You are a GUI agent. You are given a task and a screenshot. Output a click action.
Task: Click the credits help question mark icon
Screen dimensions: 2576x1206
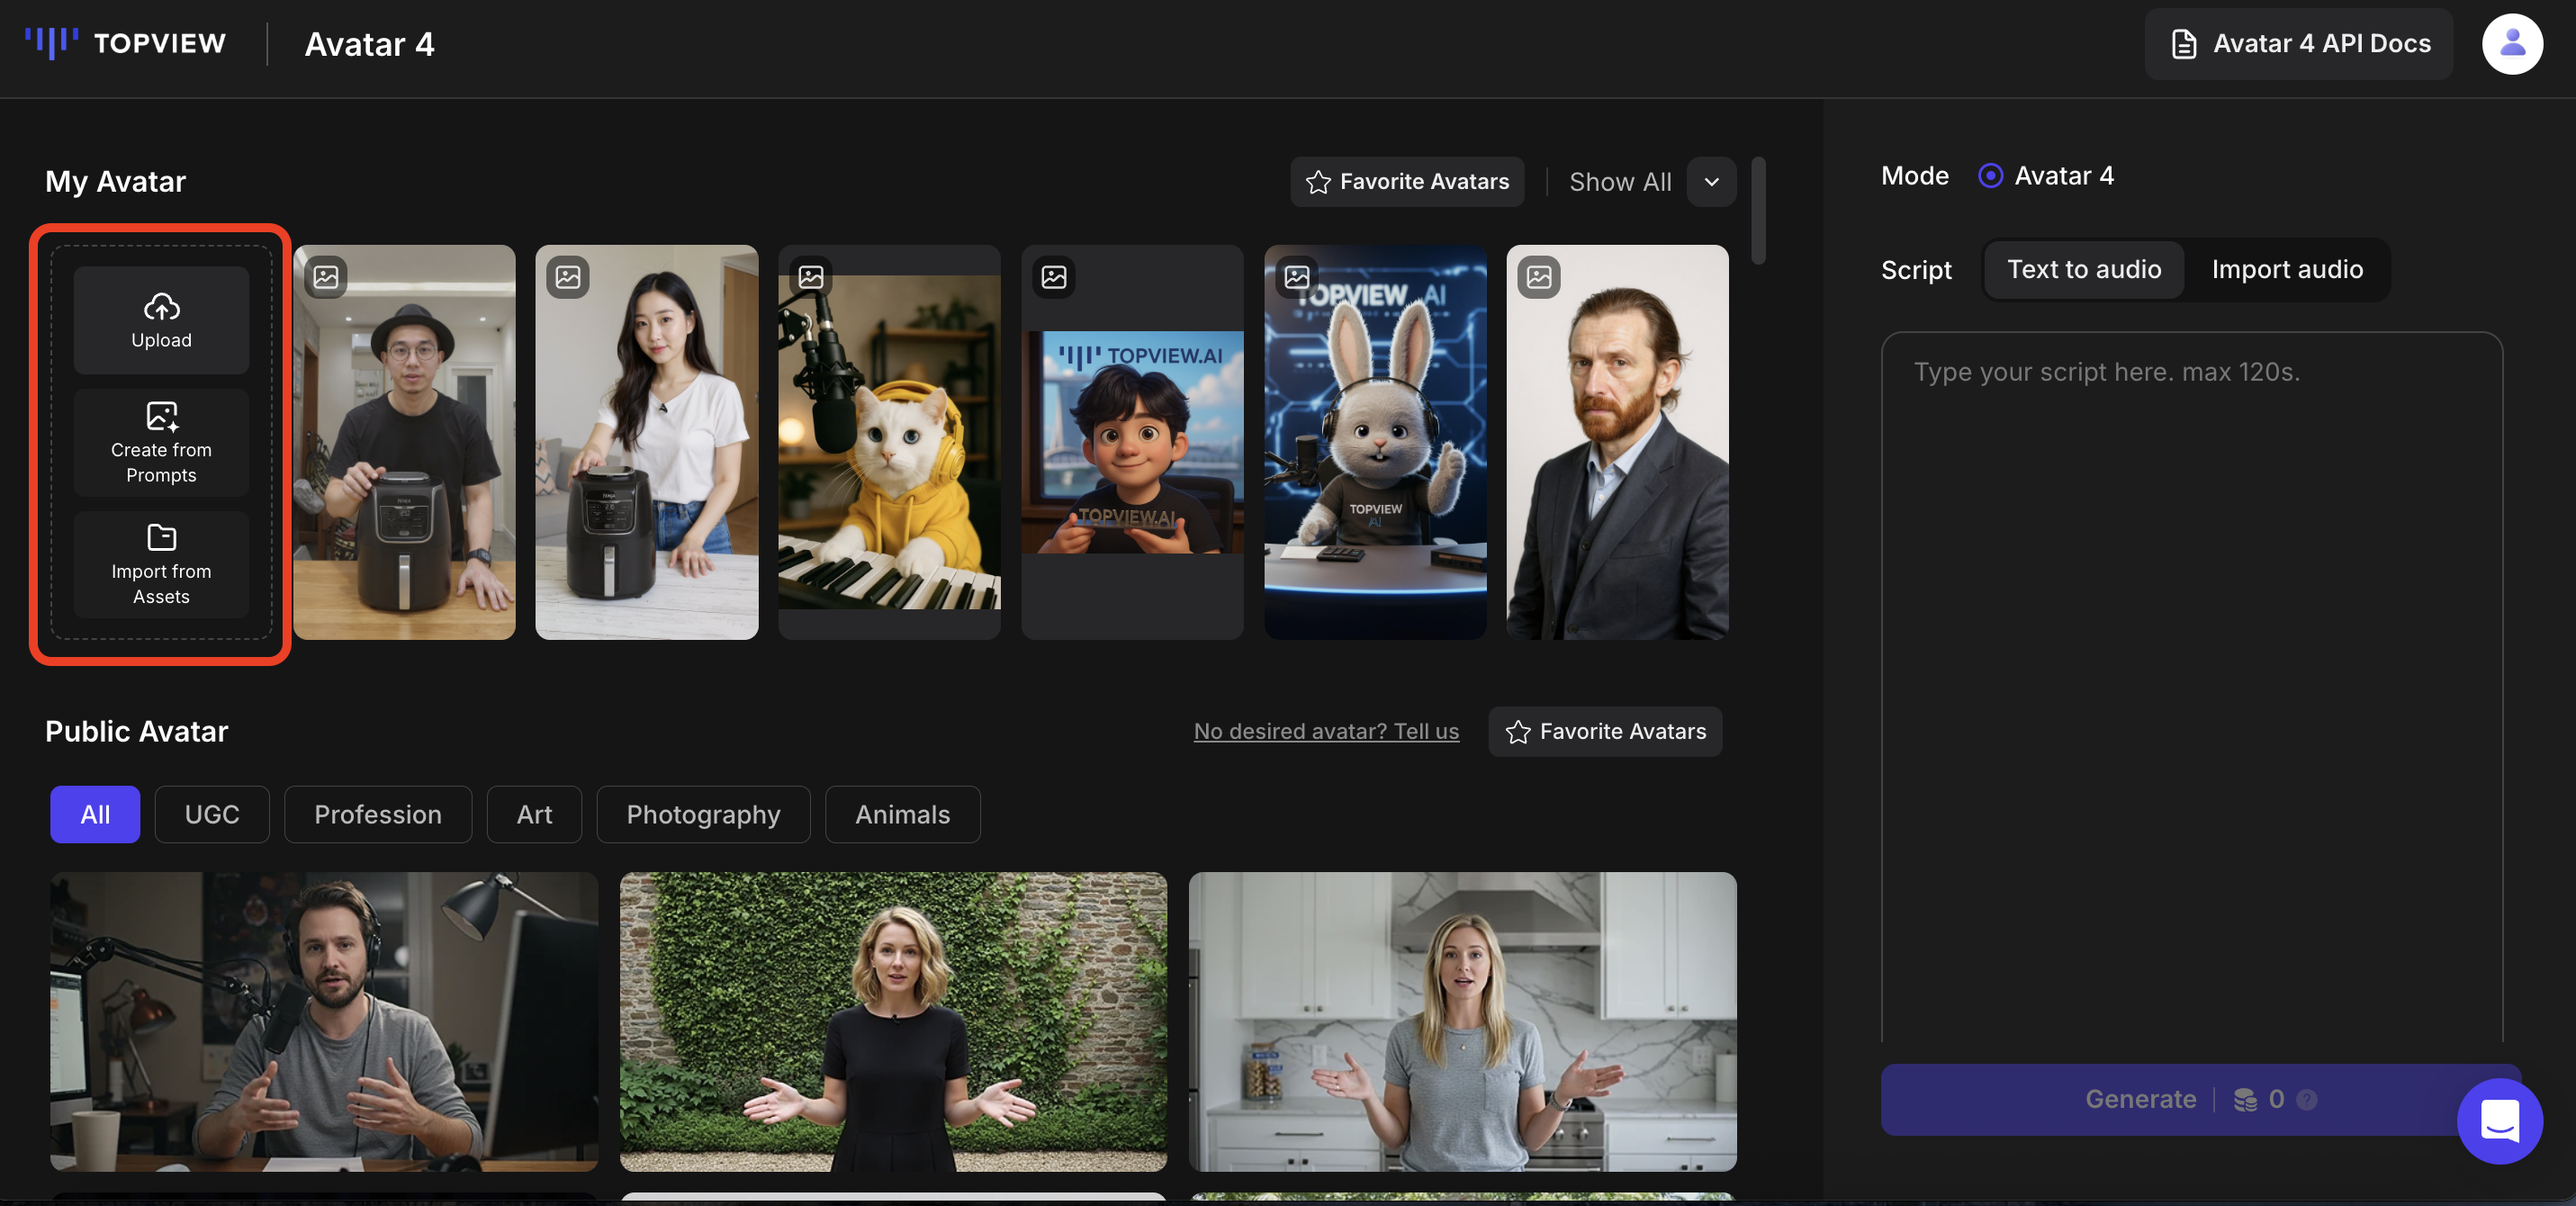(2307, 1100)
